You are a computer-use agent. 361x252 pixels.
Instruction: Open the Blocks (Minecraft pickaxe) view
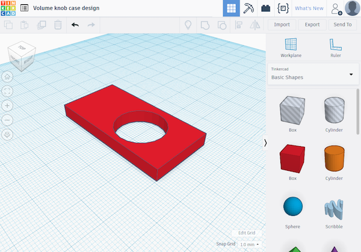click(248, 8)
